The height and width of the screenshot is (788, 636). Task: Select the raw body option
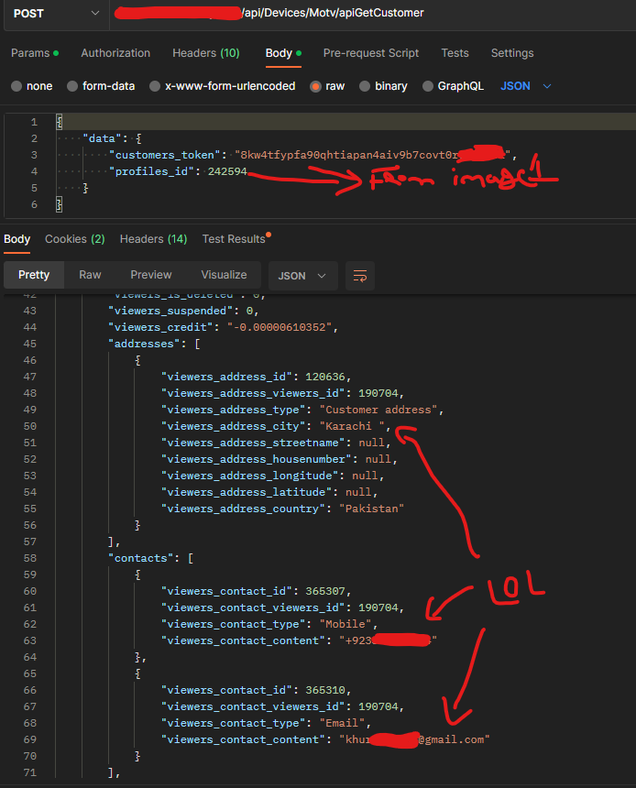coord(327,86)
